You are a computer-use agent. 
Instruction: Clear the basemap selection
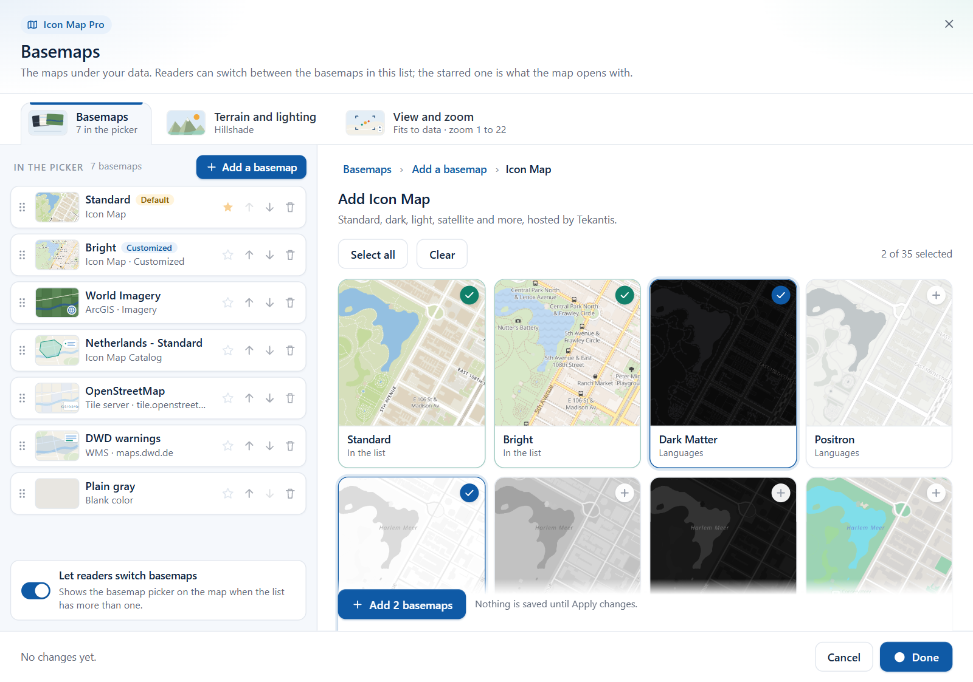click(x=442, y=254)
